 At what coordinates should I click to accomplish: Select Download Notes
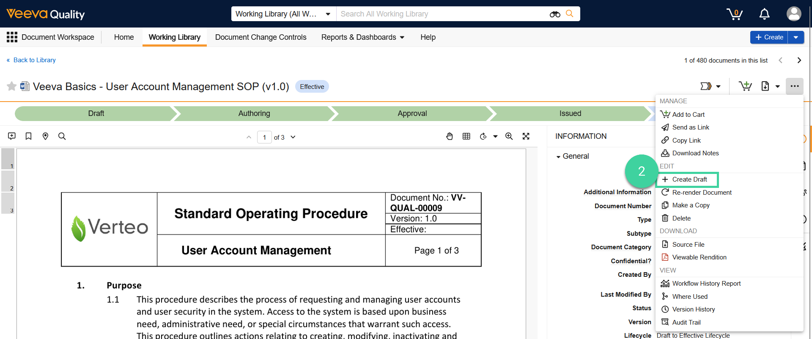(729, 153)
